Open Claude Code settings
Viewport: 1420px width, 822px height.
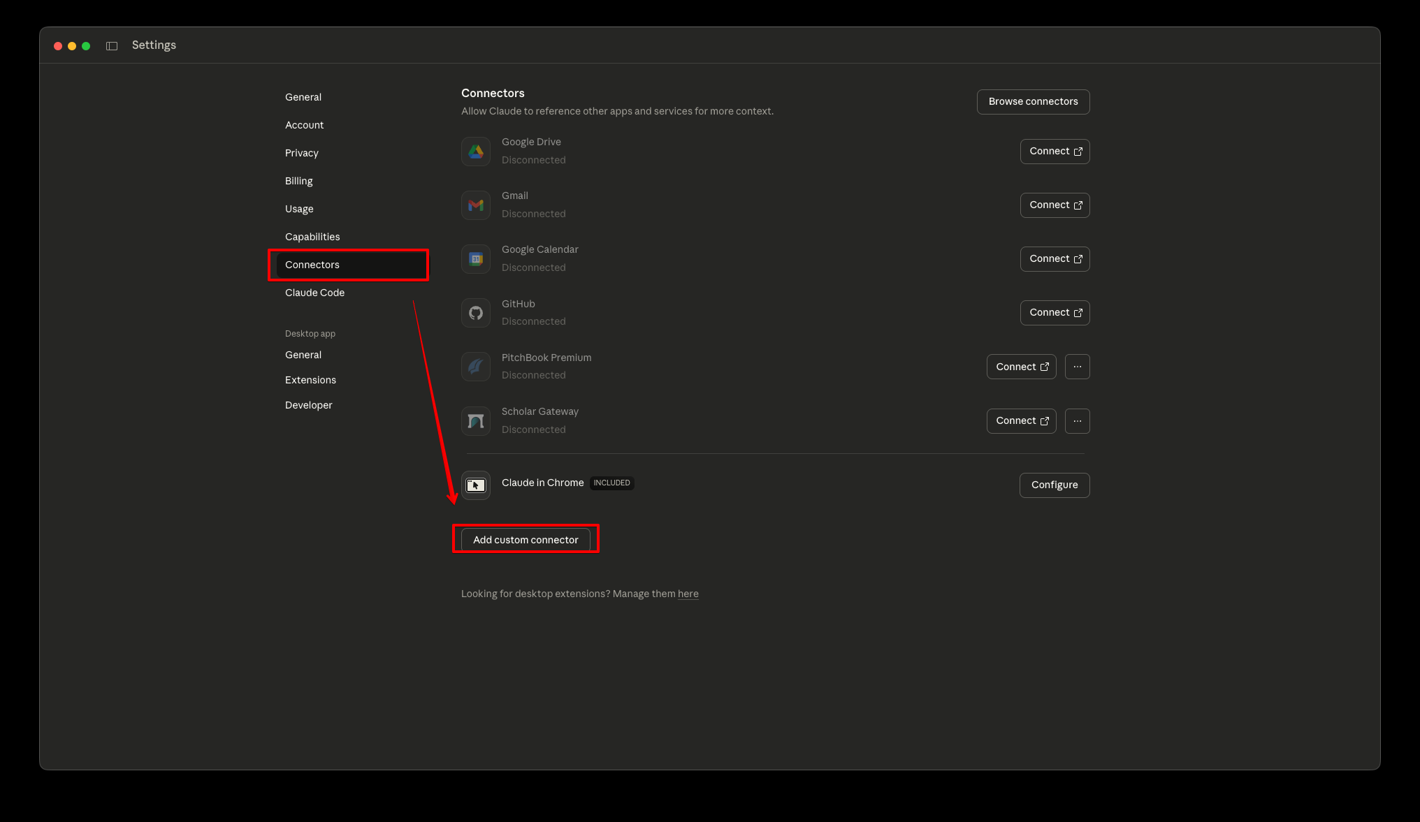(x=315, y=293)
